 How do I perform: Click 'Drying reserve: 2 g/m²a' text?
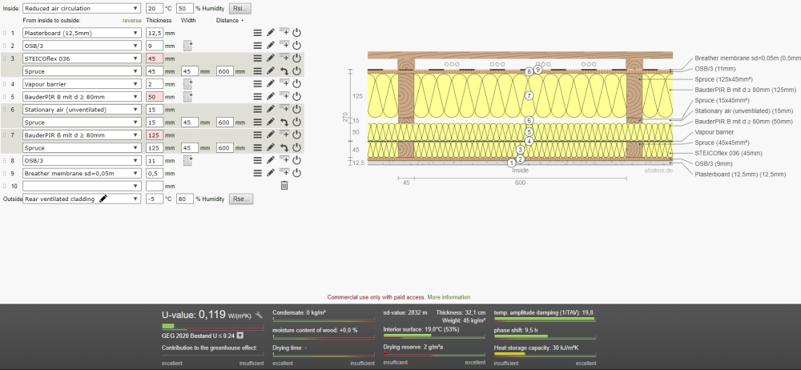pos(413,347)
